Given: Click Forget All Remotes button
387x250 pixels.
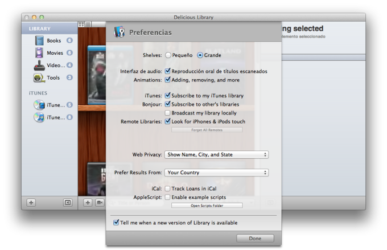Looking at the screenshot, I should click(x=207, y=130).
